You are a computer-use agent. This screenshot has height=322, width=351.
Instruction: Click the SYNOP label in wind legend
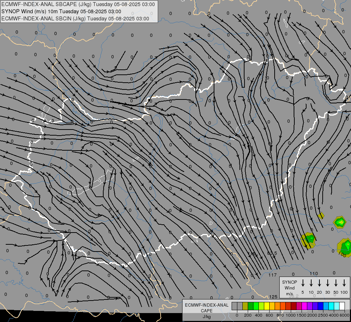point(289,282)
